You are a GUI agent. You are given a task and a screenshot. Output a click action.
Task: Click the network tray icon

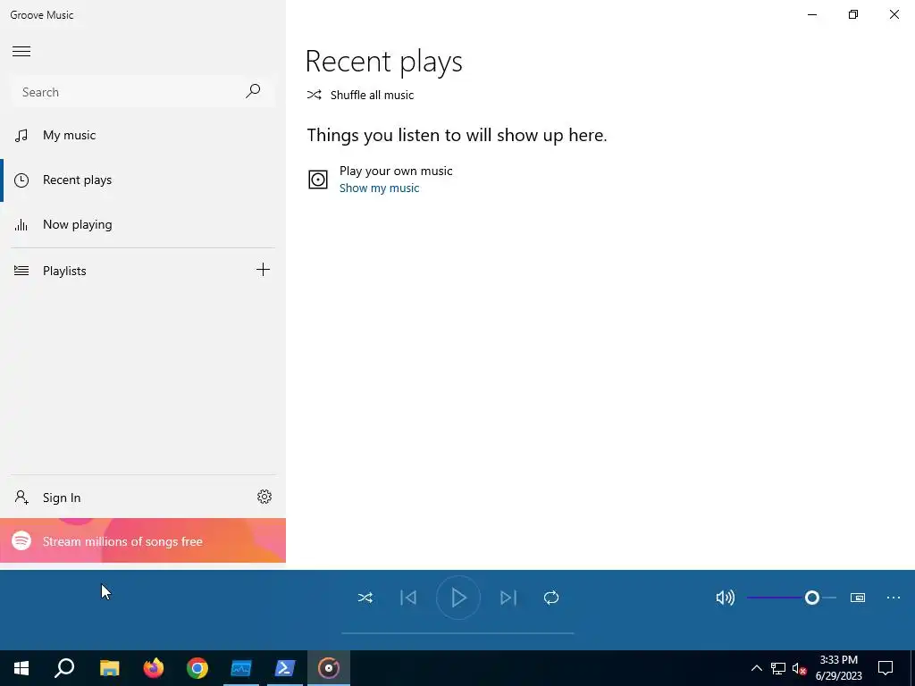coord(778,668)
